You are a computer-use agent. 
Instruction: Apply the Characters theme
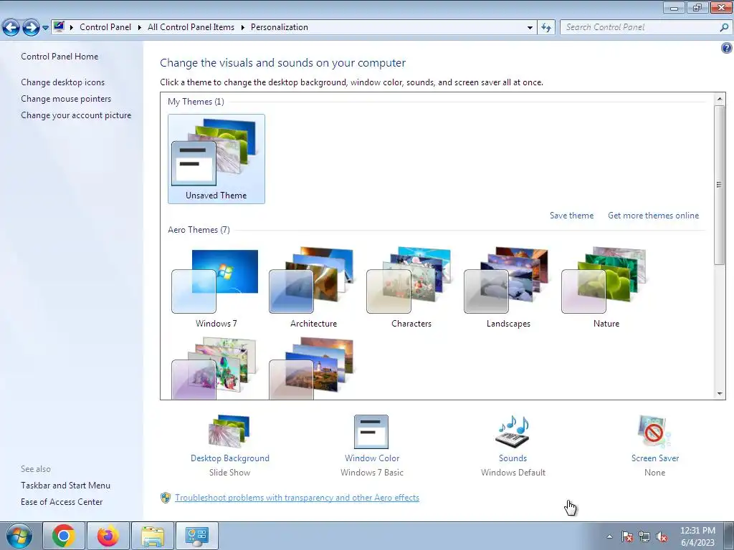pos(411,287)
